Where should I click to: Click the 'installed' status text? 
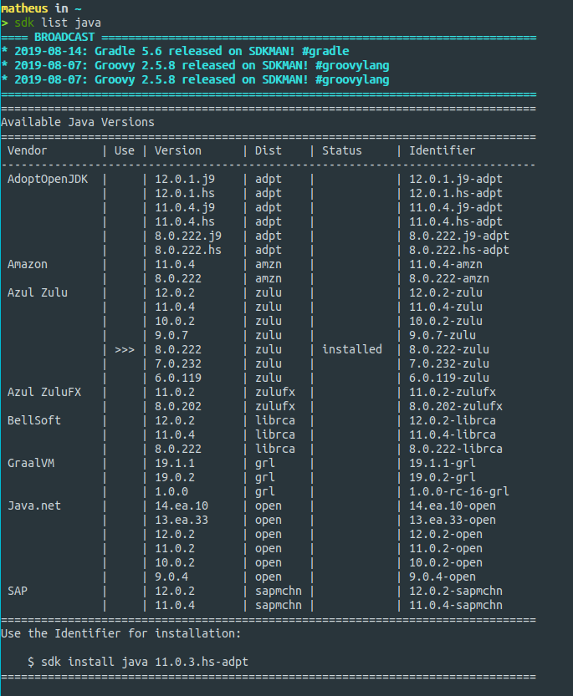(x=351, y=349)
